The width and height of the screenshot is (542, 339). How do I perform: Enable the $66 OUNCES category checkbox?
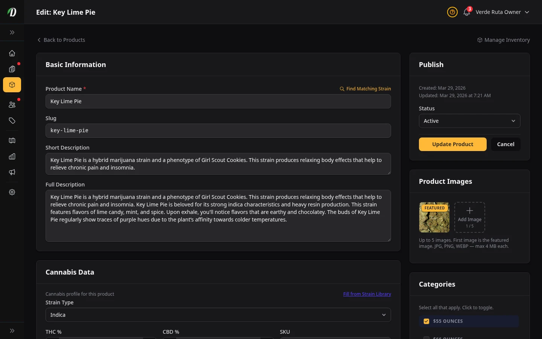coord(426,337)
